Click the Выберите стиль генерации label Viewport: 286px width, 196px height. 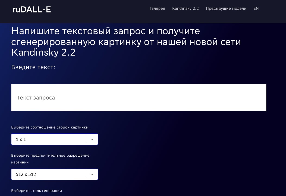pyautogui.click(x=36, y=191)
